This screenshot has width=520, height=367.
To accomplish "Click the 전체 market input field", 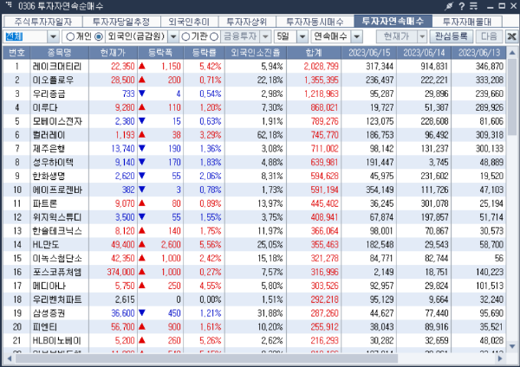I will coord(25,36).
